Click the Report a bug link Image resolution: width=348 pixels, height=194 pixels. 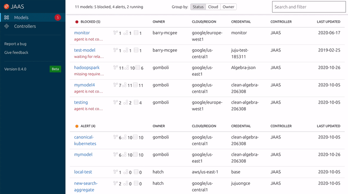point(15,44)
